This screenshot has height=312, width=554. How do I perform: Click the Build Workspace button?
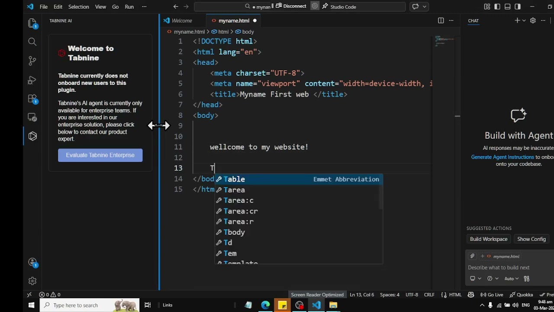489,239
